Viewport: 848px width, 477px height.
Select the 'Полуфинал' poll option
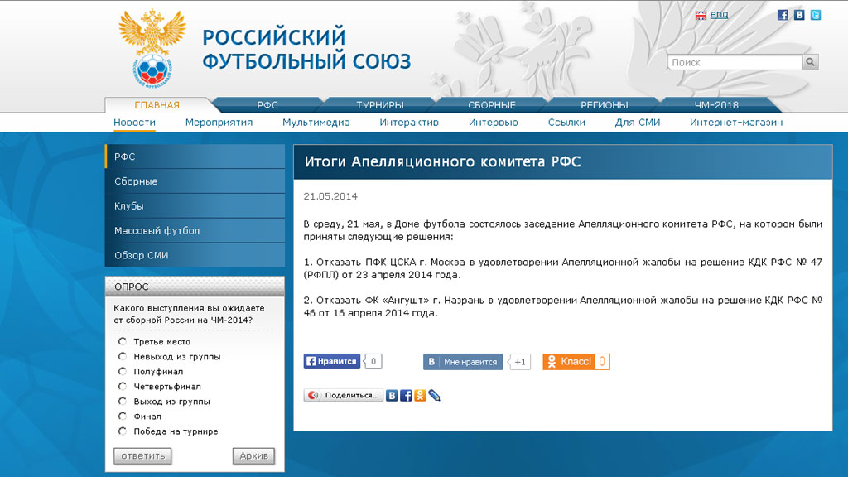(123, 372)
